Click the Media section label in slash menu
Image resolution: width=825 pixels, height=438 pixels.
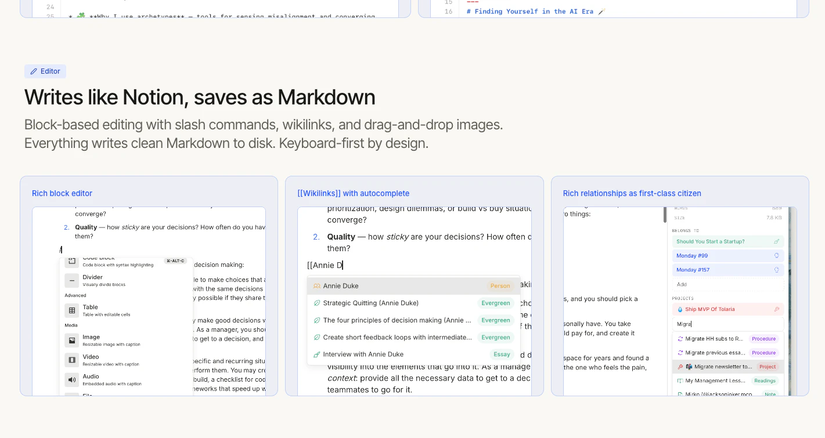(x=71, y=325)
